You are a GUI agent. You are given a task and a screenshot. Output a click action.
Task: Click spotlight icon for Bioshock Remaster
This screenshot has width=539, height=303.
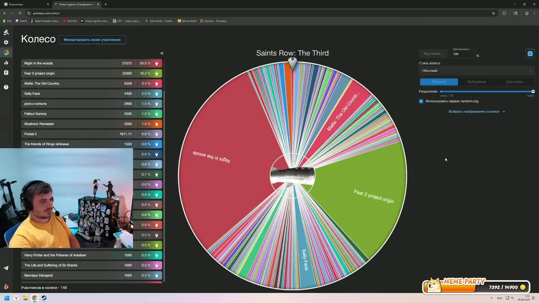tap(157, 124)
